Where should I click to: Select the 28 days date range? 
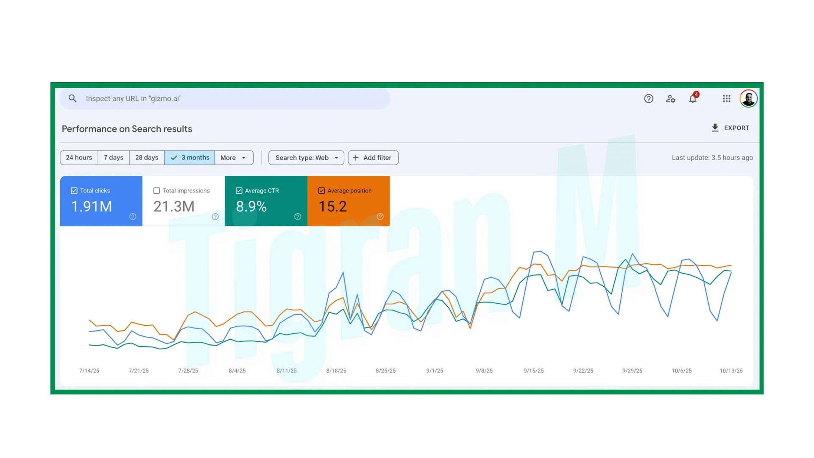[x=146, y=157]
